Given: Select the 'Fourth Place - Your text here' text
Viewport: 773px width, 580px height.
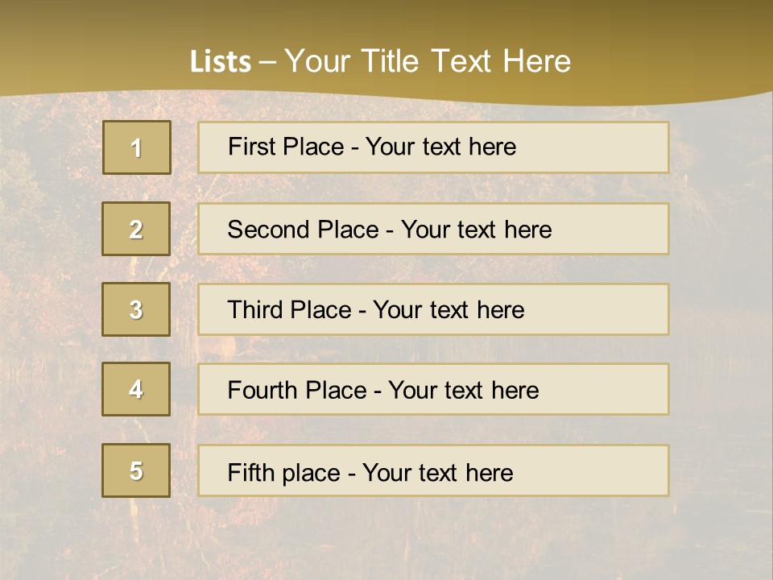Looking at the screenshot, I should pos(382,391).
